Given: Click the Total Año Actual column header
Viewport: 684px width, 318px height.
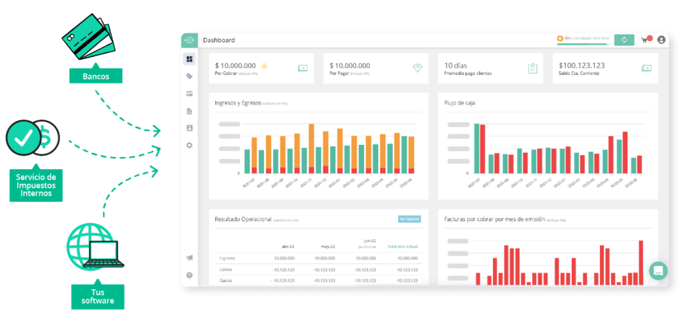Looking at the screenshot, I should 404,246.
